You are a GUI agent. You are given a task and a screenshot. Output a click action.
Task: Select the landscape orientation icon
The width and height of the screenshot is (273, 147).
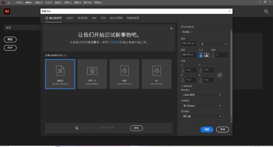pos(206,55)
